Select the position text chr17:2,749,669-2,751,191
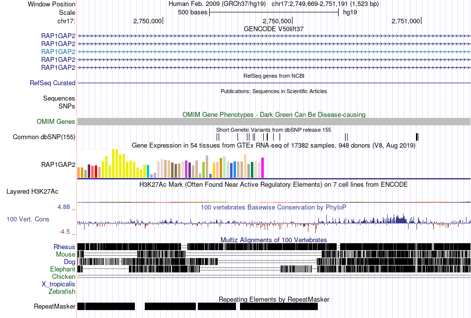The image size is (471, 318). point(309,4)
